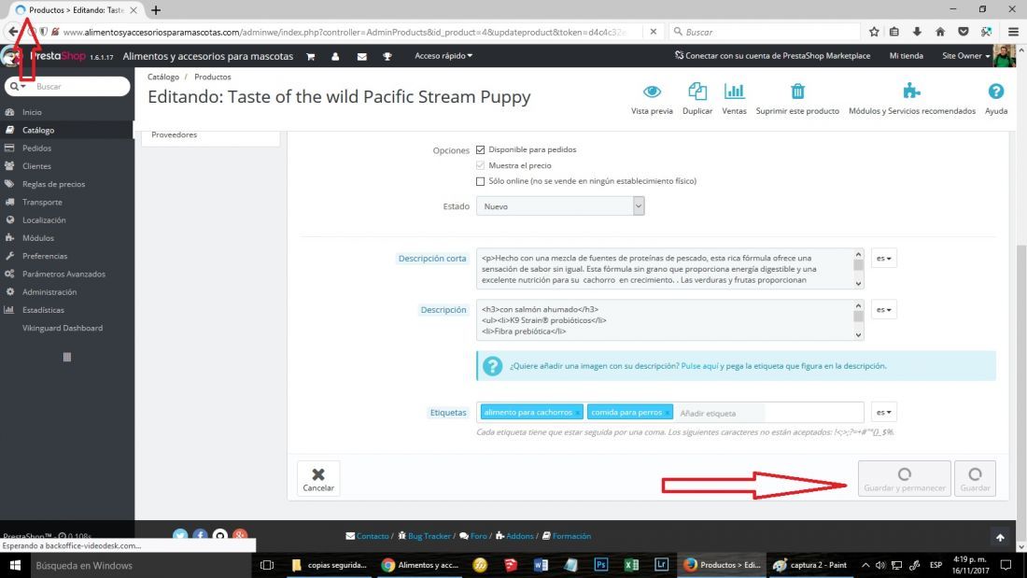This screenshot has width=1027, height=578.
Task: Expand the Acceso rápido menu
Action: point(443,56)
